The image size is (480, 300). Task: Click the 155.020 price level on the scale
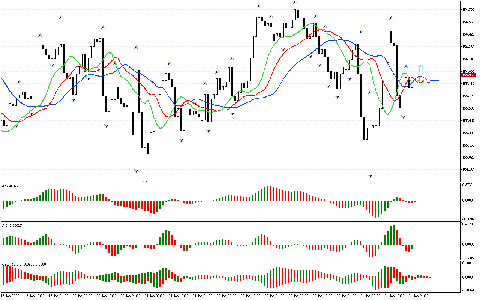tap(469, 157)
